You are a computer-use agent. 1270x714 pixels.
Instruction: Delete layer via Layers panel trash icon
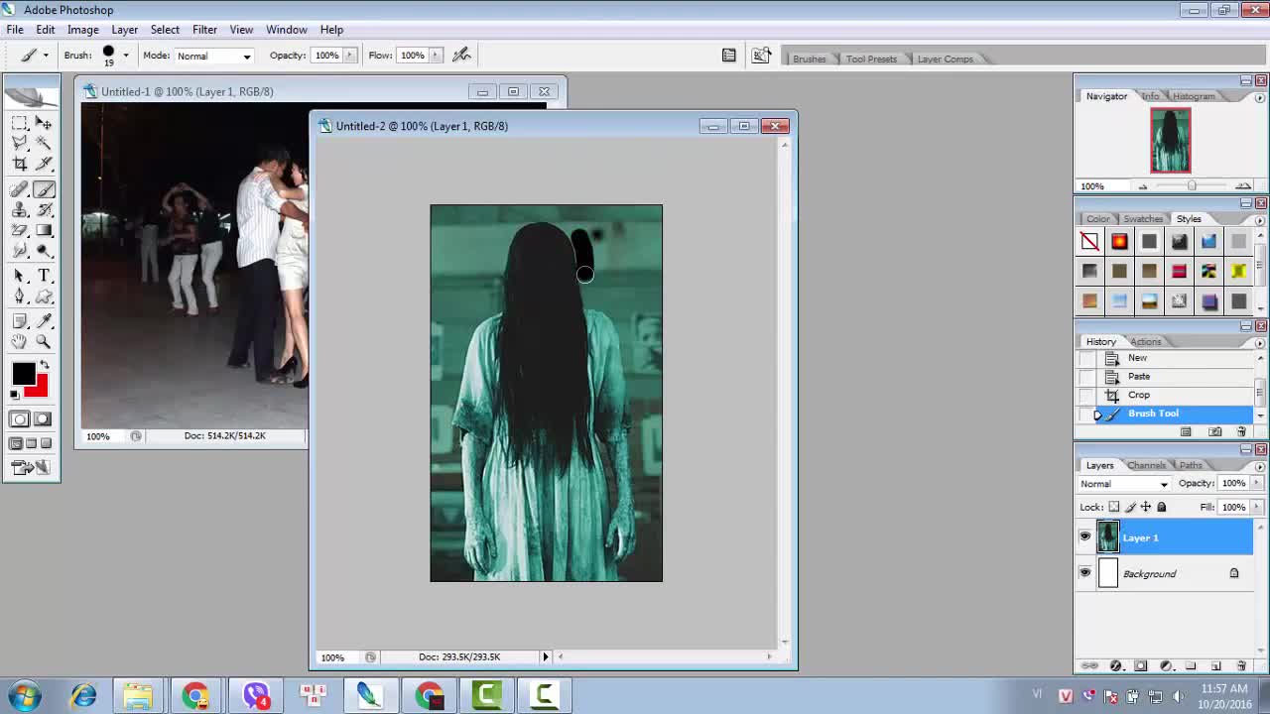1241,666
